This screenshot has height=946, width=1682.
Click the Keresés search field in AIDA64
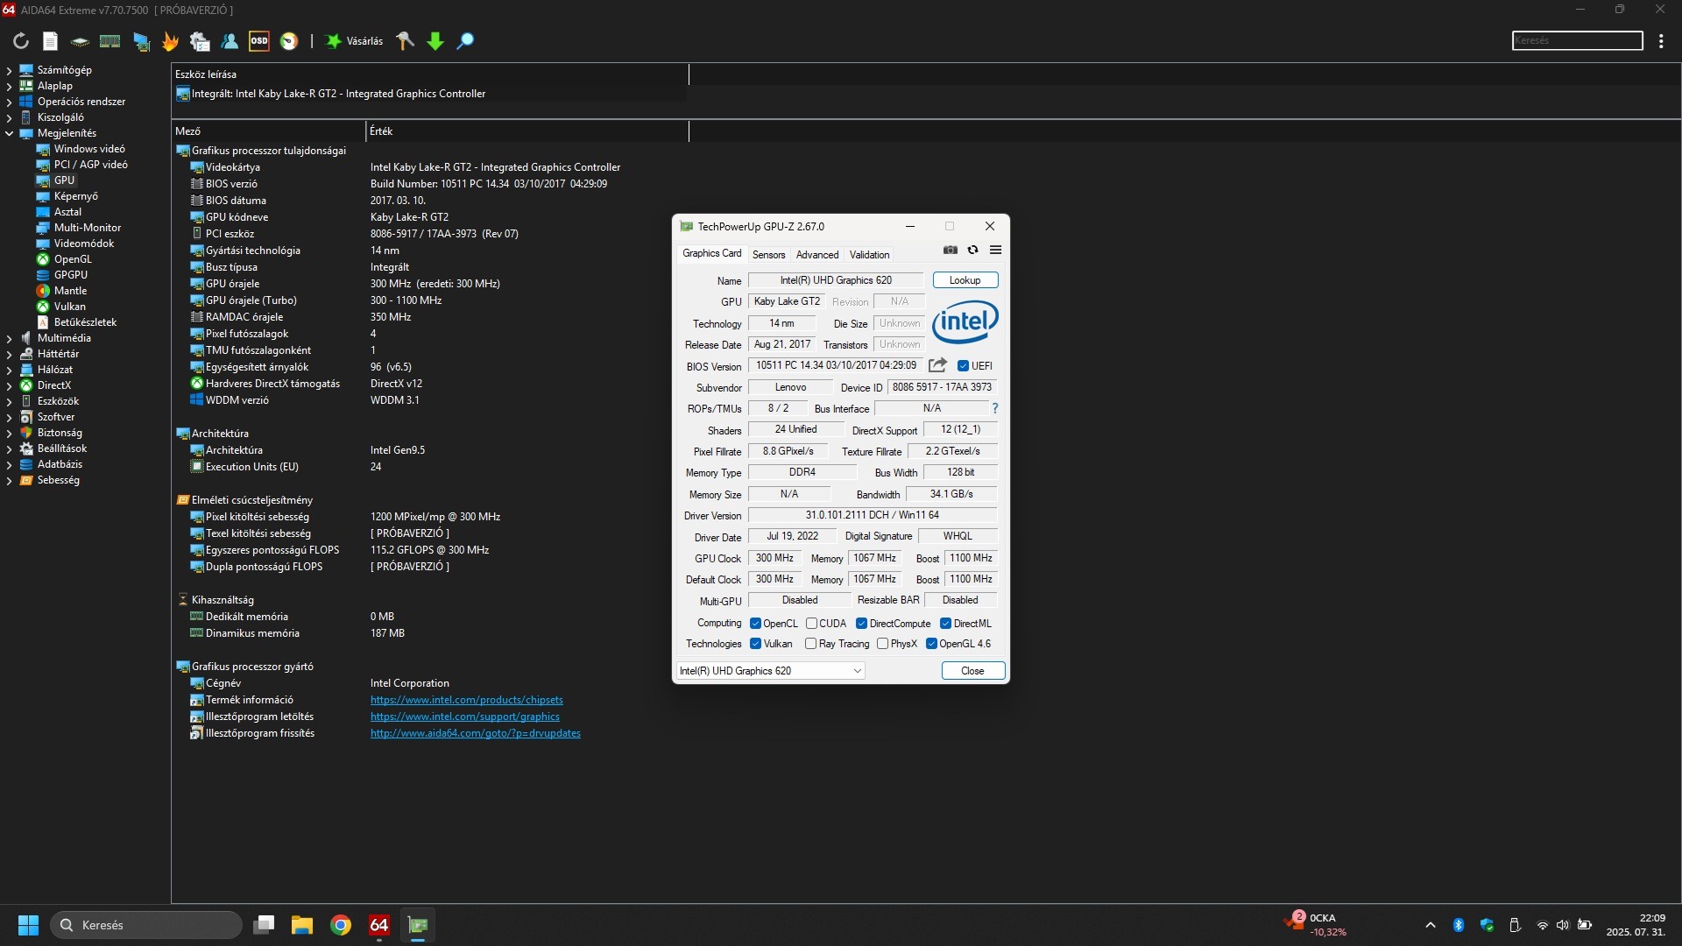click(1577, 41)
